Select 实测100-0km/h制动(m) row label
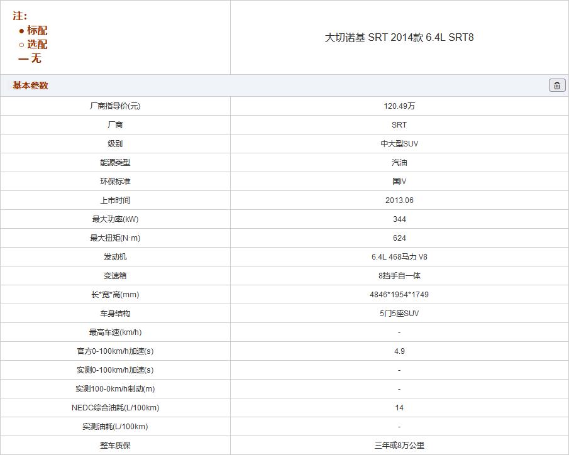Image resolution: width=569 pixels, height=455 pixels. tap(115, 389)
